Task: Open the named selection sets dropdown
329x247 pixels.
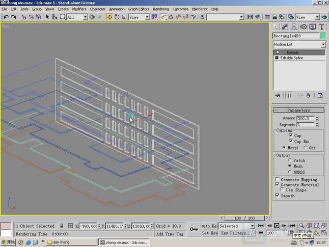Action: (225, 17)
